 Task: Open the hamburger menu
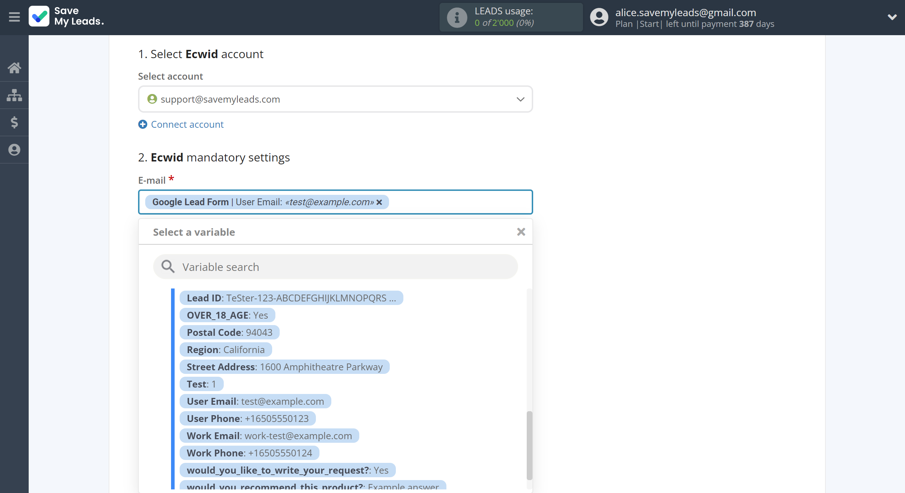[x=14, y=17]
